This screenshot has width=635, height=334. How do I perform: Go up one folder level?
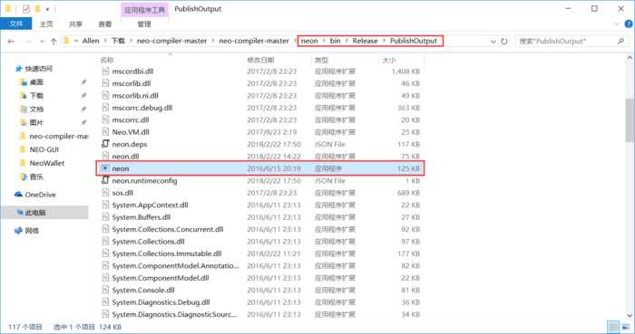pos(54,42)
